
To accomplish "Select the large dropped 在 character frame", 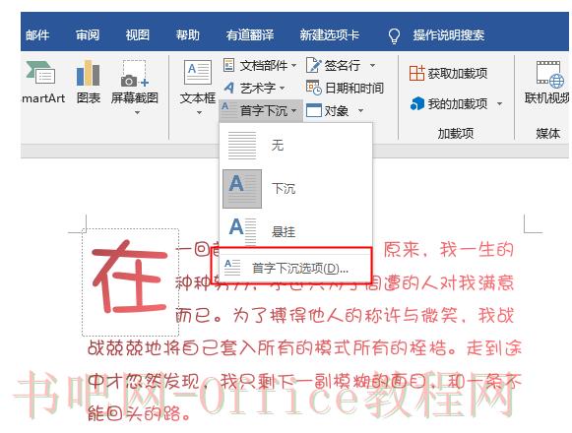I will 130,282.
